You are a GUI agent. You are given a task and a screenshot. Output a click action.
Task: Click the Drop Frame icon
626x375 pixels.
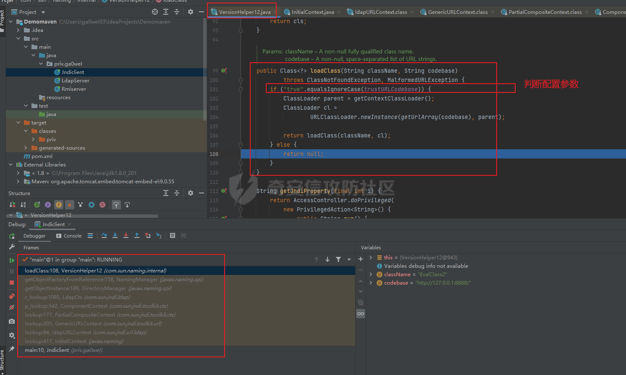[148, 235]
